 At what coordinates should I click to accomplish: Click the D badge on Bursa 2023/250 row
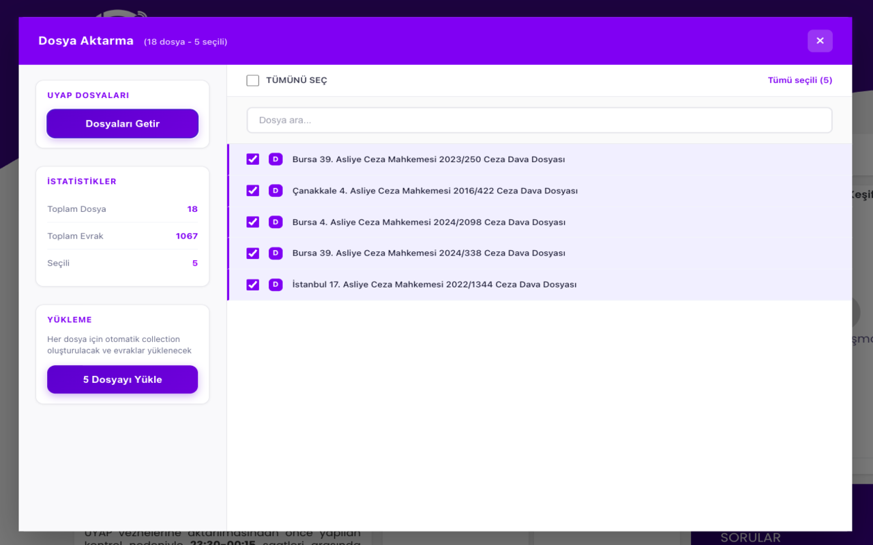(276, 159)
